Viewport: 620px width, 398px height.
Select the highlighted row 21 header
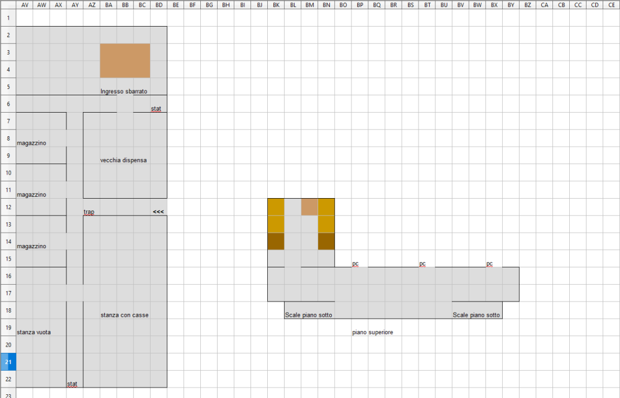7,361
